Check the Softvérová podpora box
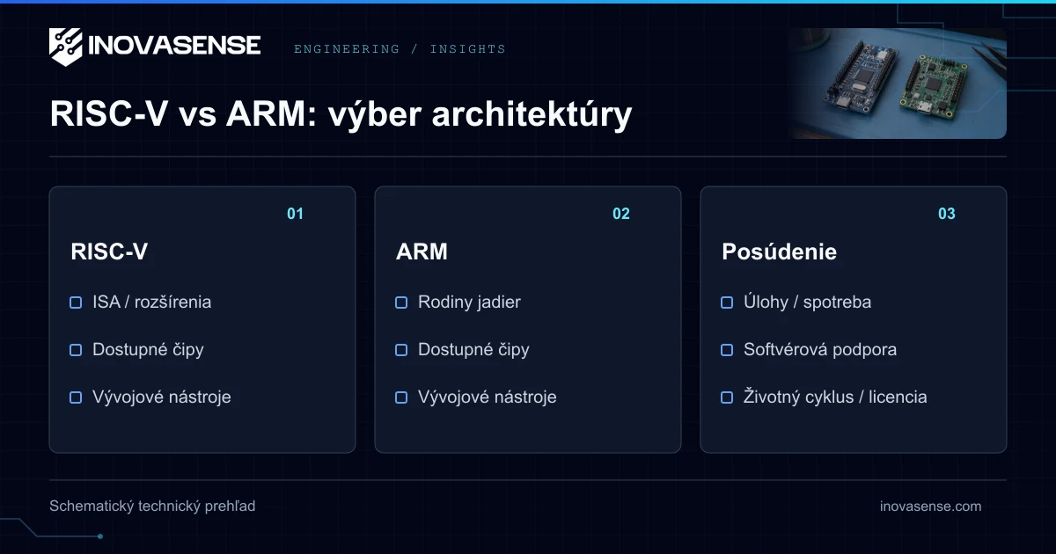Viewport: 1056px width, 554px height. (x=727, y=350)
